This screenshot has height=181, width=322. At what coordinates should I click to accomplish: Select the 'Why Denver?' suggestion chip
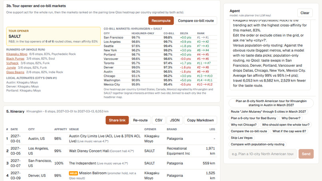pyautogui.click(x=291, y=118)
